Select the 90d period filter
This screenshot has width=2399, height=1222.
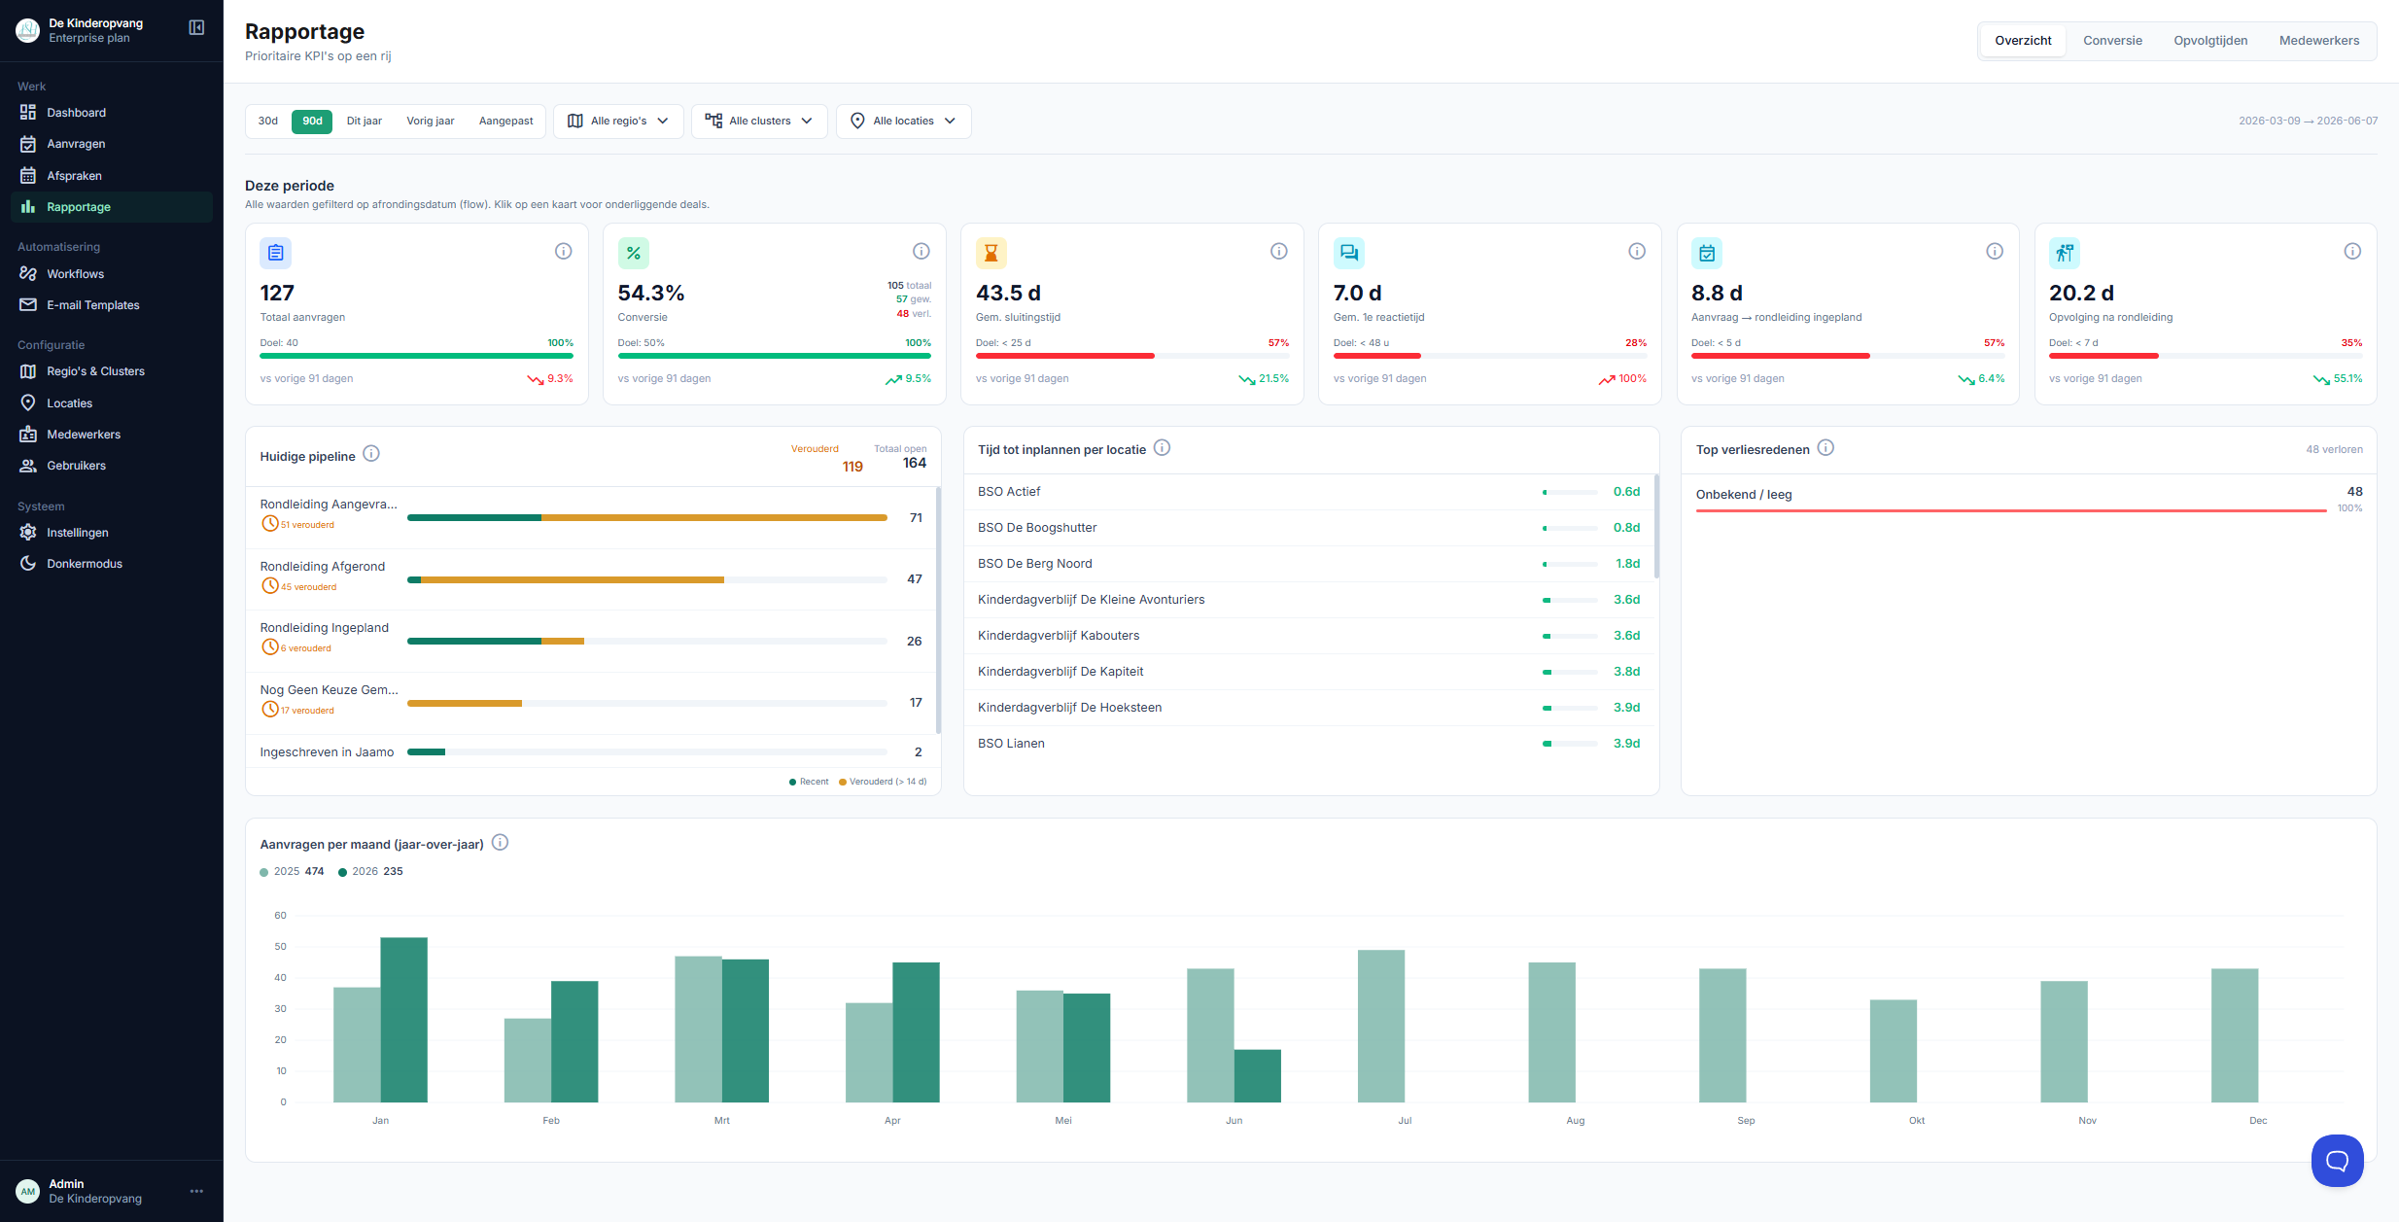pos(312,122)
